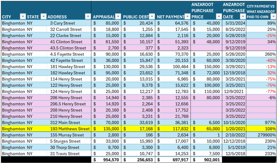The width and height of the screenshot is (277, 163).
Task: Select the appraisal total 954,570 cell
Action: 106,160
